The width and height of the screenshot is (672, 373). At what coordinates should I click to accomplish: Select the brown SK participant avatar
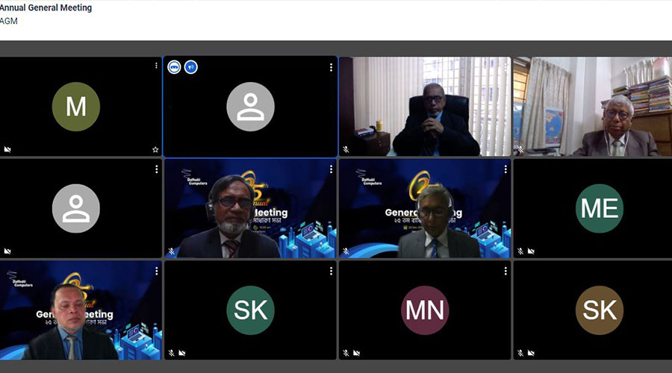pyautogui.click(x=599, y=310)
